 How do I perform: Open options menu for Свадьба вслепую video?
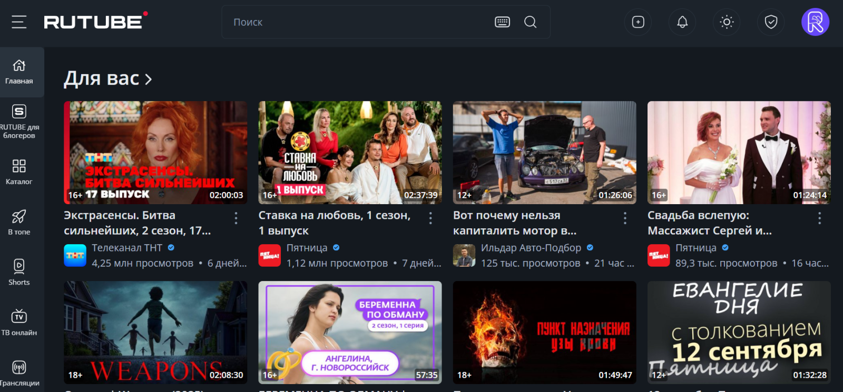pos(819,218)
